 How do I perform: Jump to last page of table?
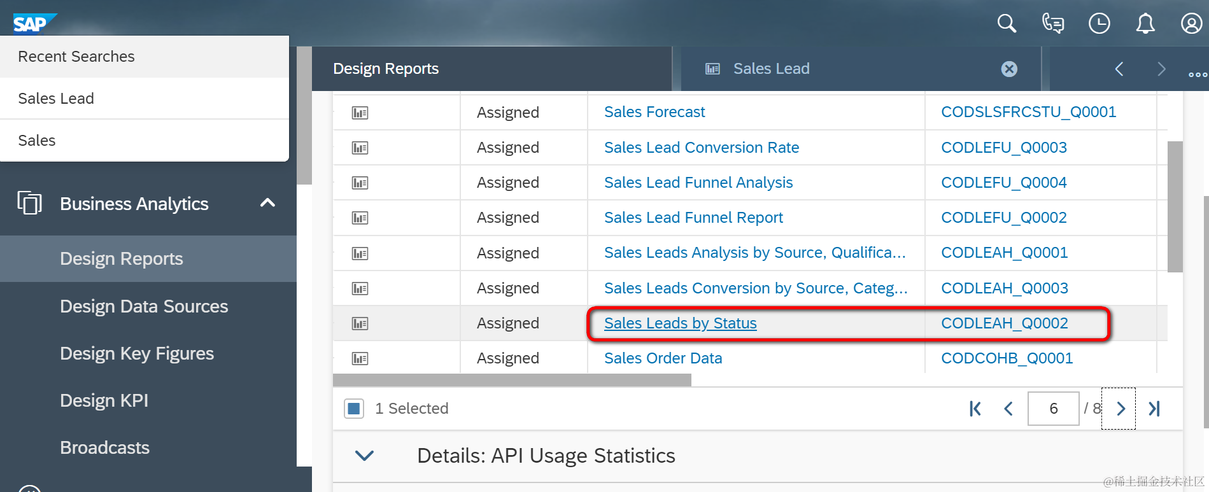(1154, 409)
